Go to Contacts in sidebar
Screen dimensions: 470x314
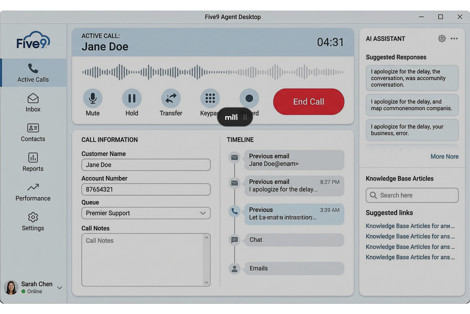33,132
